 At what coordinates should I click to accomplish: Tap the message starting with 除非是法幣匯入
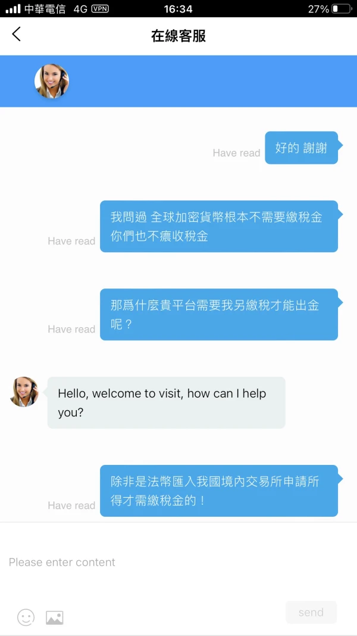pos(219,491)
